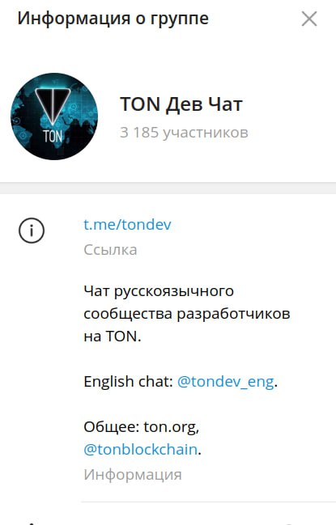This screenshot has width=336, height=525.
Task: Click the 3 185 участников member count
Action: [184, 133]
